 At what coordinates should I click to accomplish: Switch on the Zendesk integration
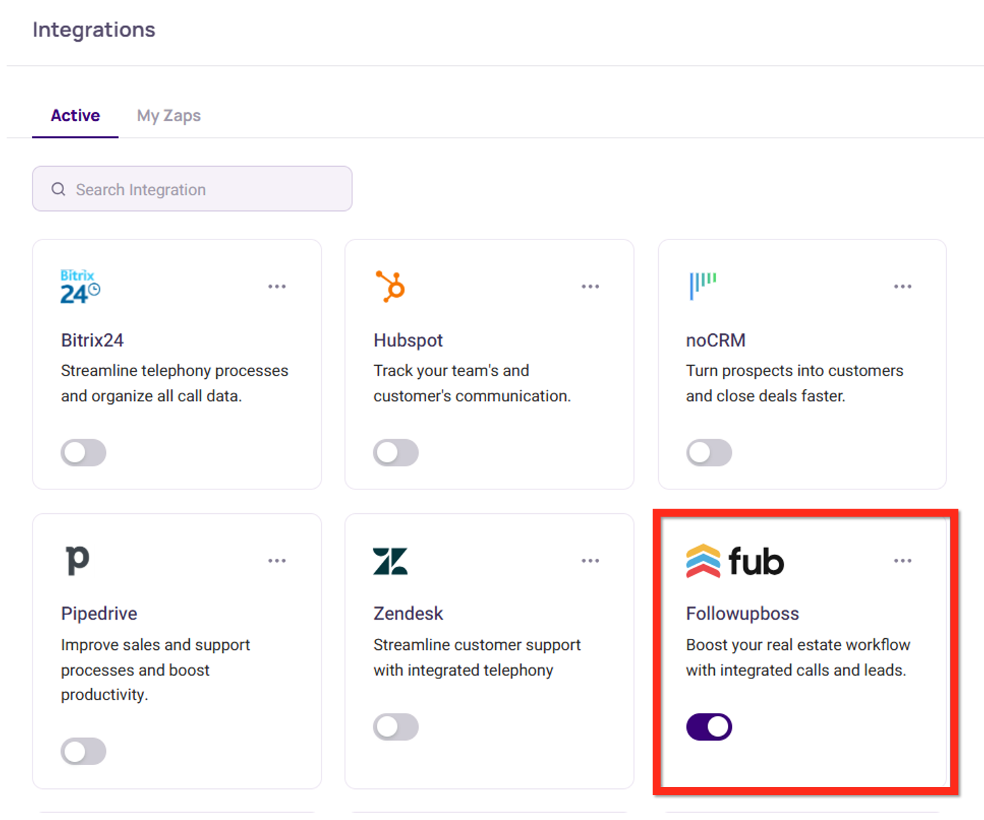click(396, 727)
